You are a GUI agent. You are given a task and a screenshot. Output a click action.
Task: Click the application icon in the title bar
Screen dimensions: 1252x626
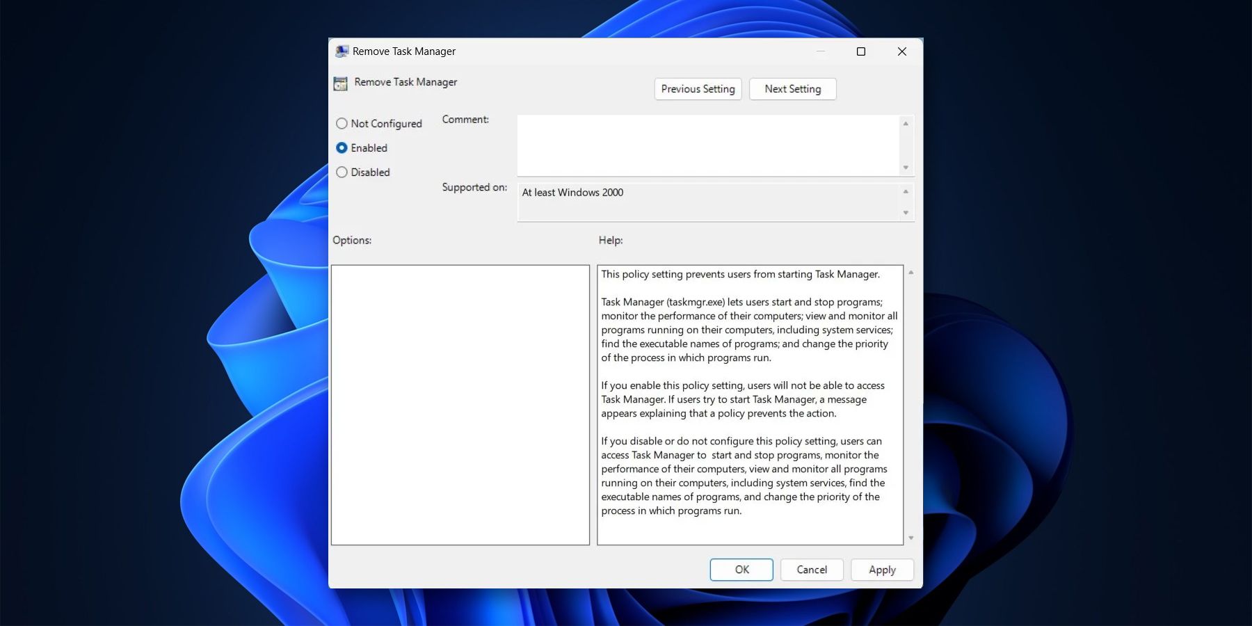[x=341, y=51]
